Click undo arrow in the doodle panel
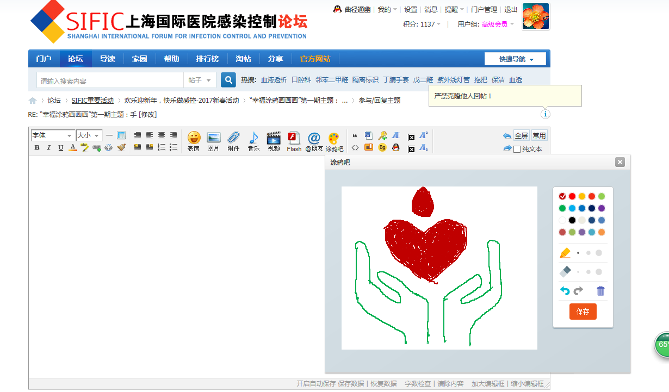 [x=565, y=291]
